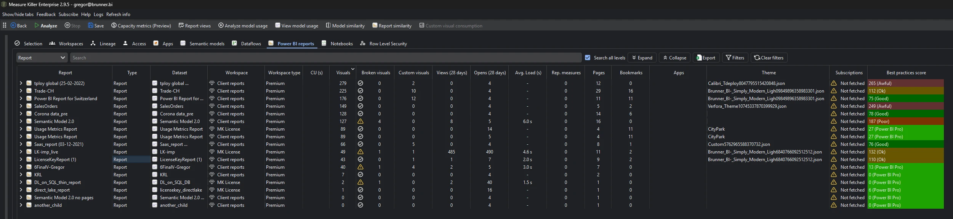Click the 13 (Power BI Pro) score cell
The width and height of the screenshot is (953, 219).
906,167
